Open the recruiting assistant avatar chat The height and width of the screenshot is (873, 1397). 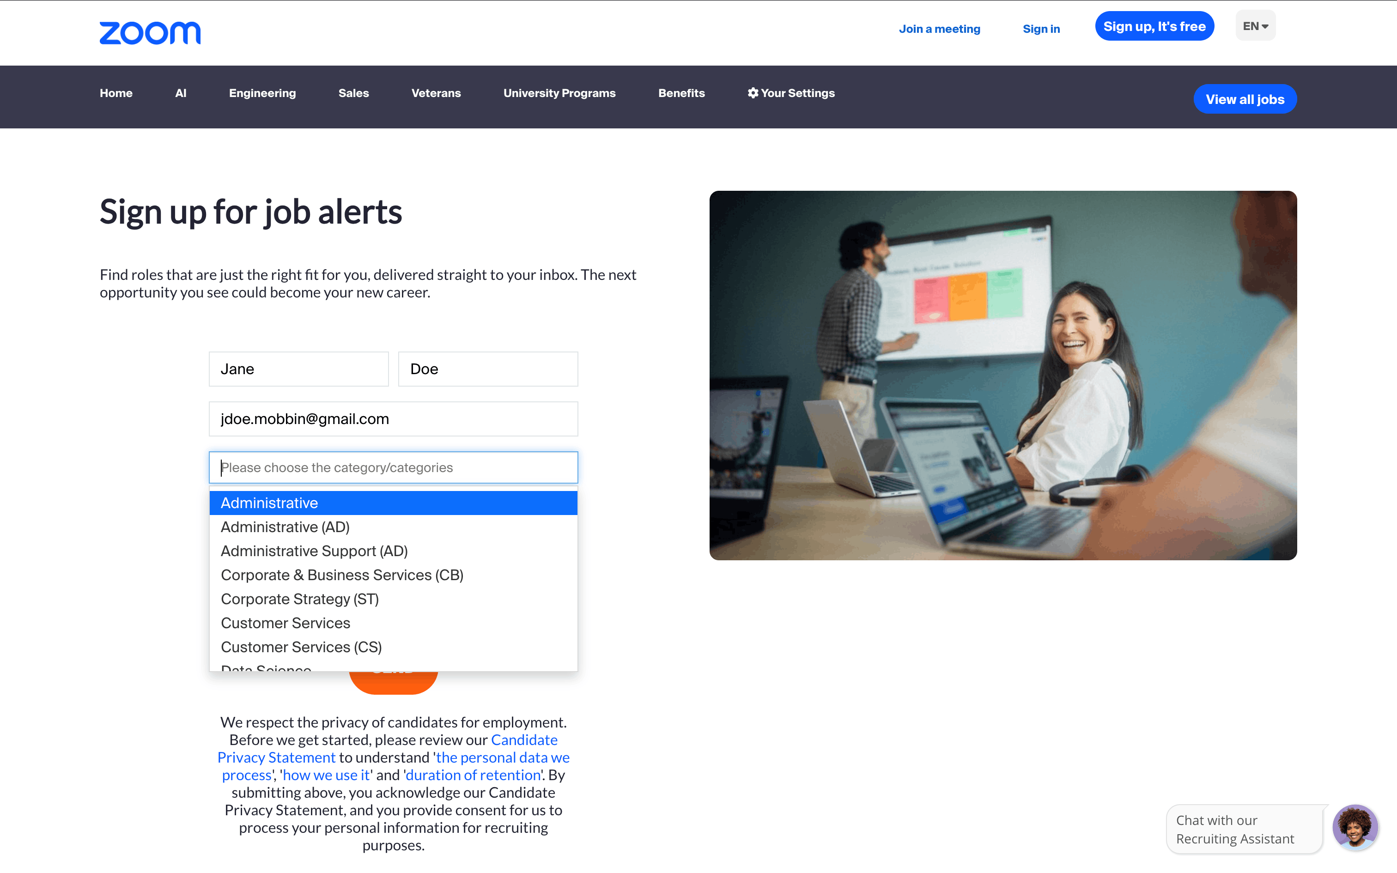[1354, 827]
